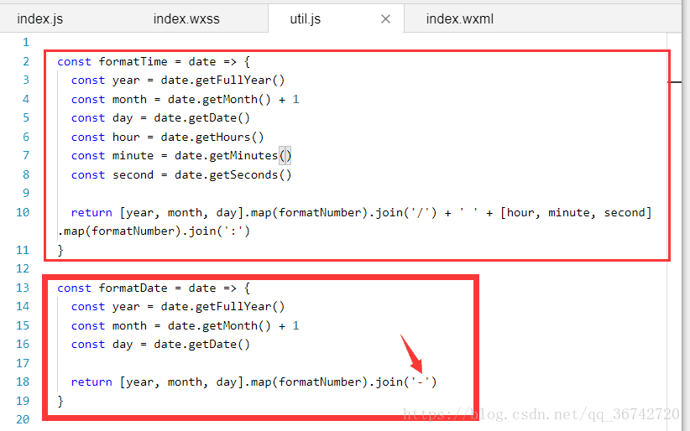
Task: Click line number 2 in the gutter
Action: 26,61
